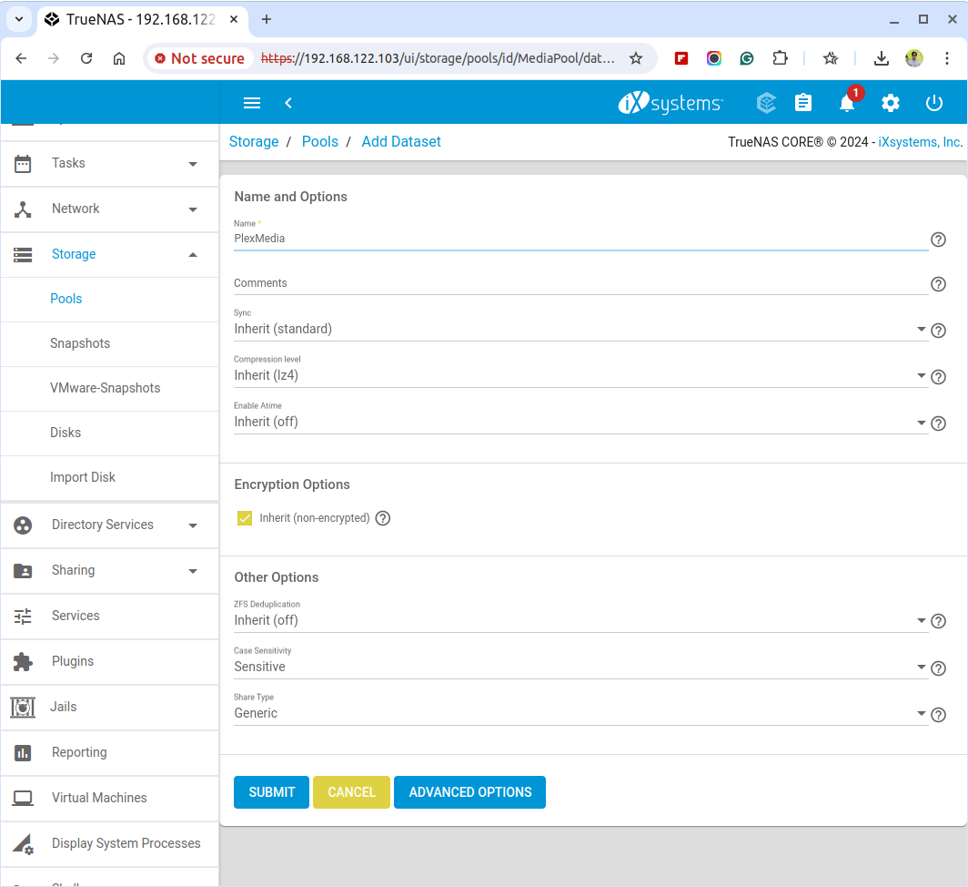968x887 pixels.
Task: Open the Services menu item
Action: tap(110, 617)
